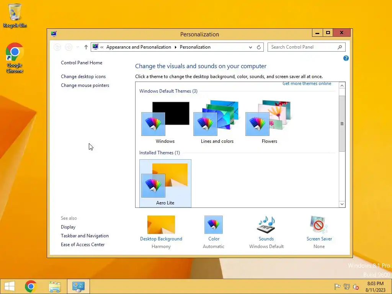Open Taskbar and Navigation link
392x294 pixels.
(85, 236)
